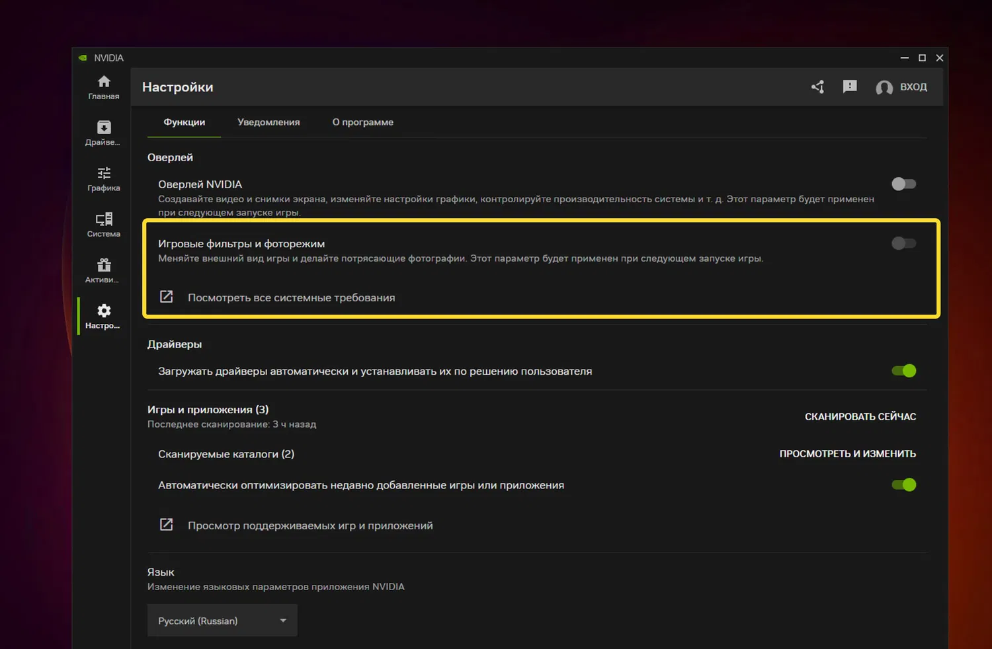Click the NVIDIA logo in title bar

point(83,58)
